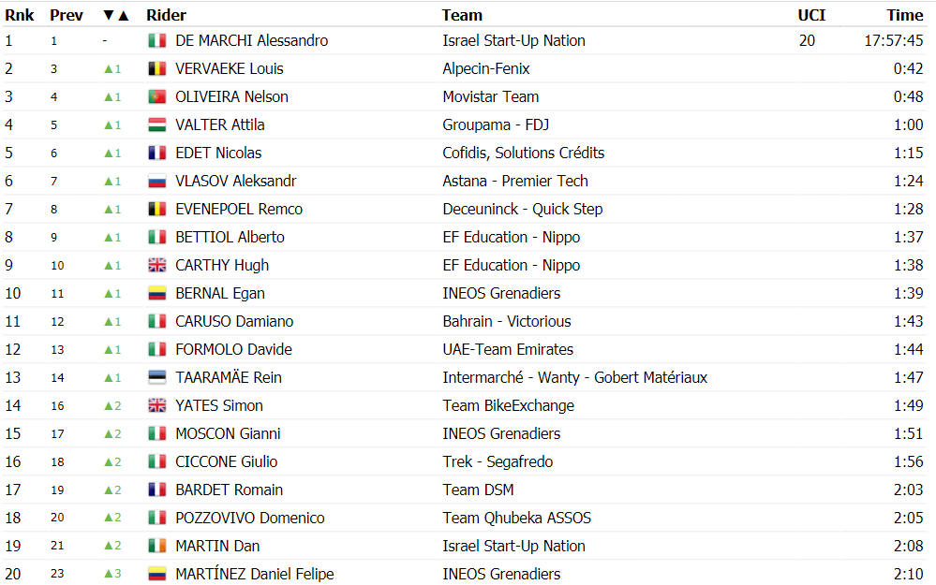Sort by the up/down position change column
The height and width of the screenshot is (585, 936).
click(116, 16)
